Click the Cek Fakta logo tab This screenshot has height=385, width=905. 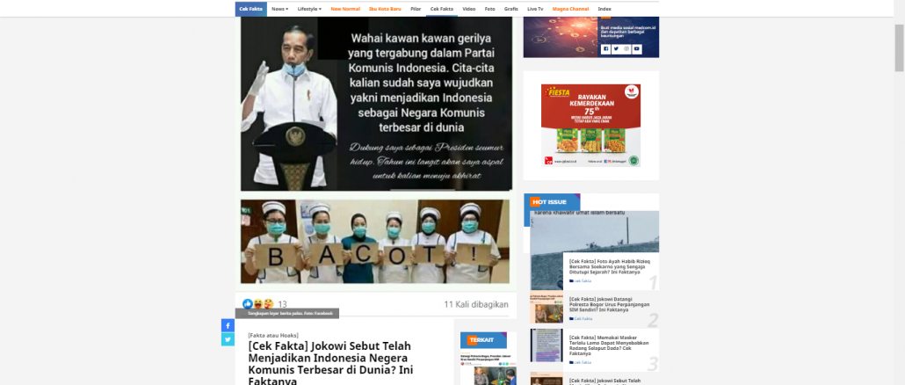click(251, 9)
